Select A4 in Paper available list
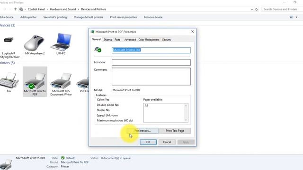Viewport: 303px width, 170px height. pyautogui.click(x=146, y=106)
